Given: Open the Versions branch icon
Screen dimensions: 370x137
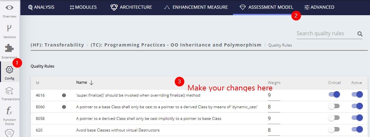Looking at the screenshot, I should [x=9, y=28].
